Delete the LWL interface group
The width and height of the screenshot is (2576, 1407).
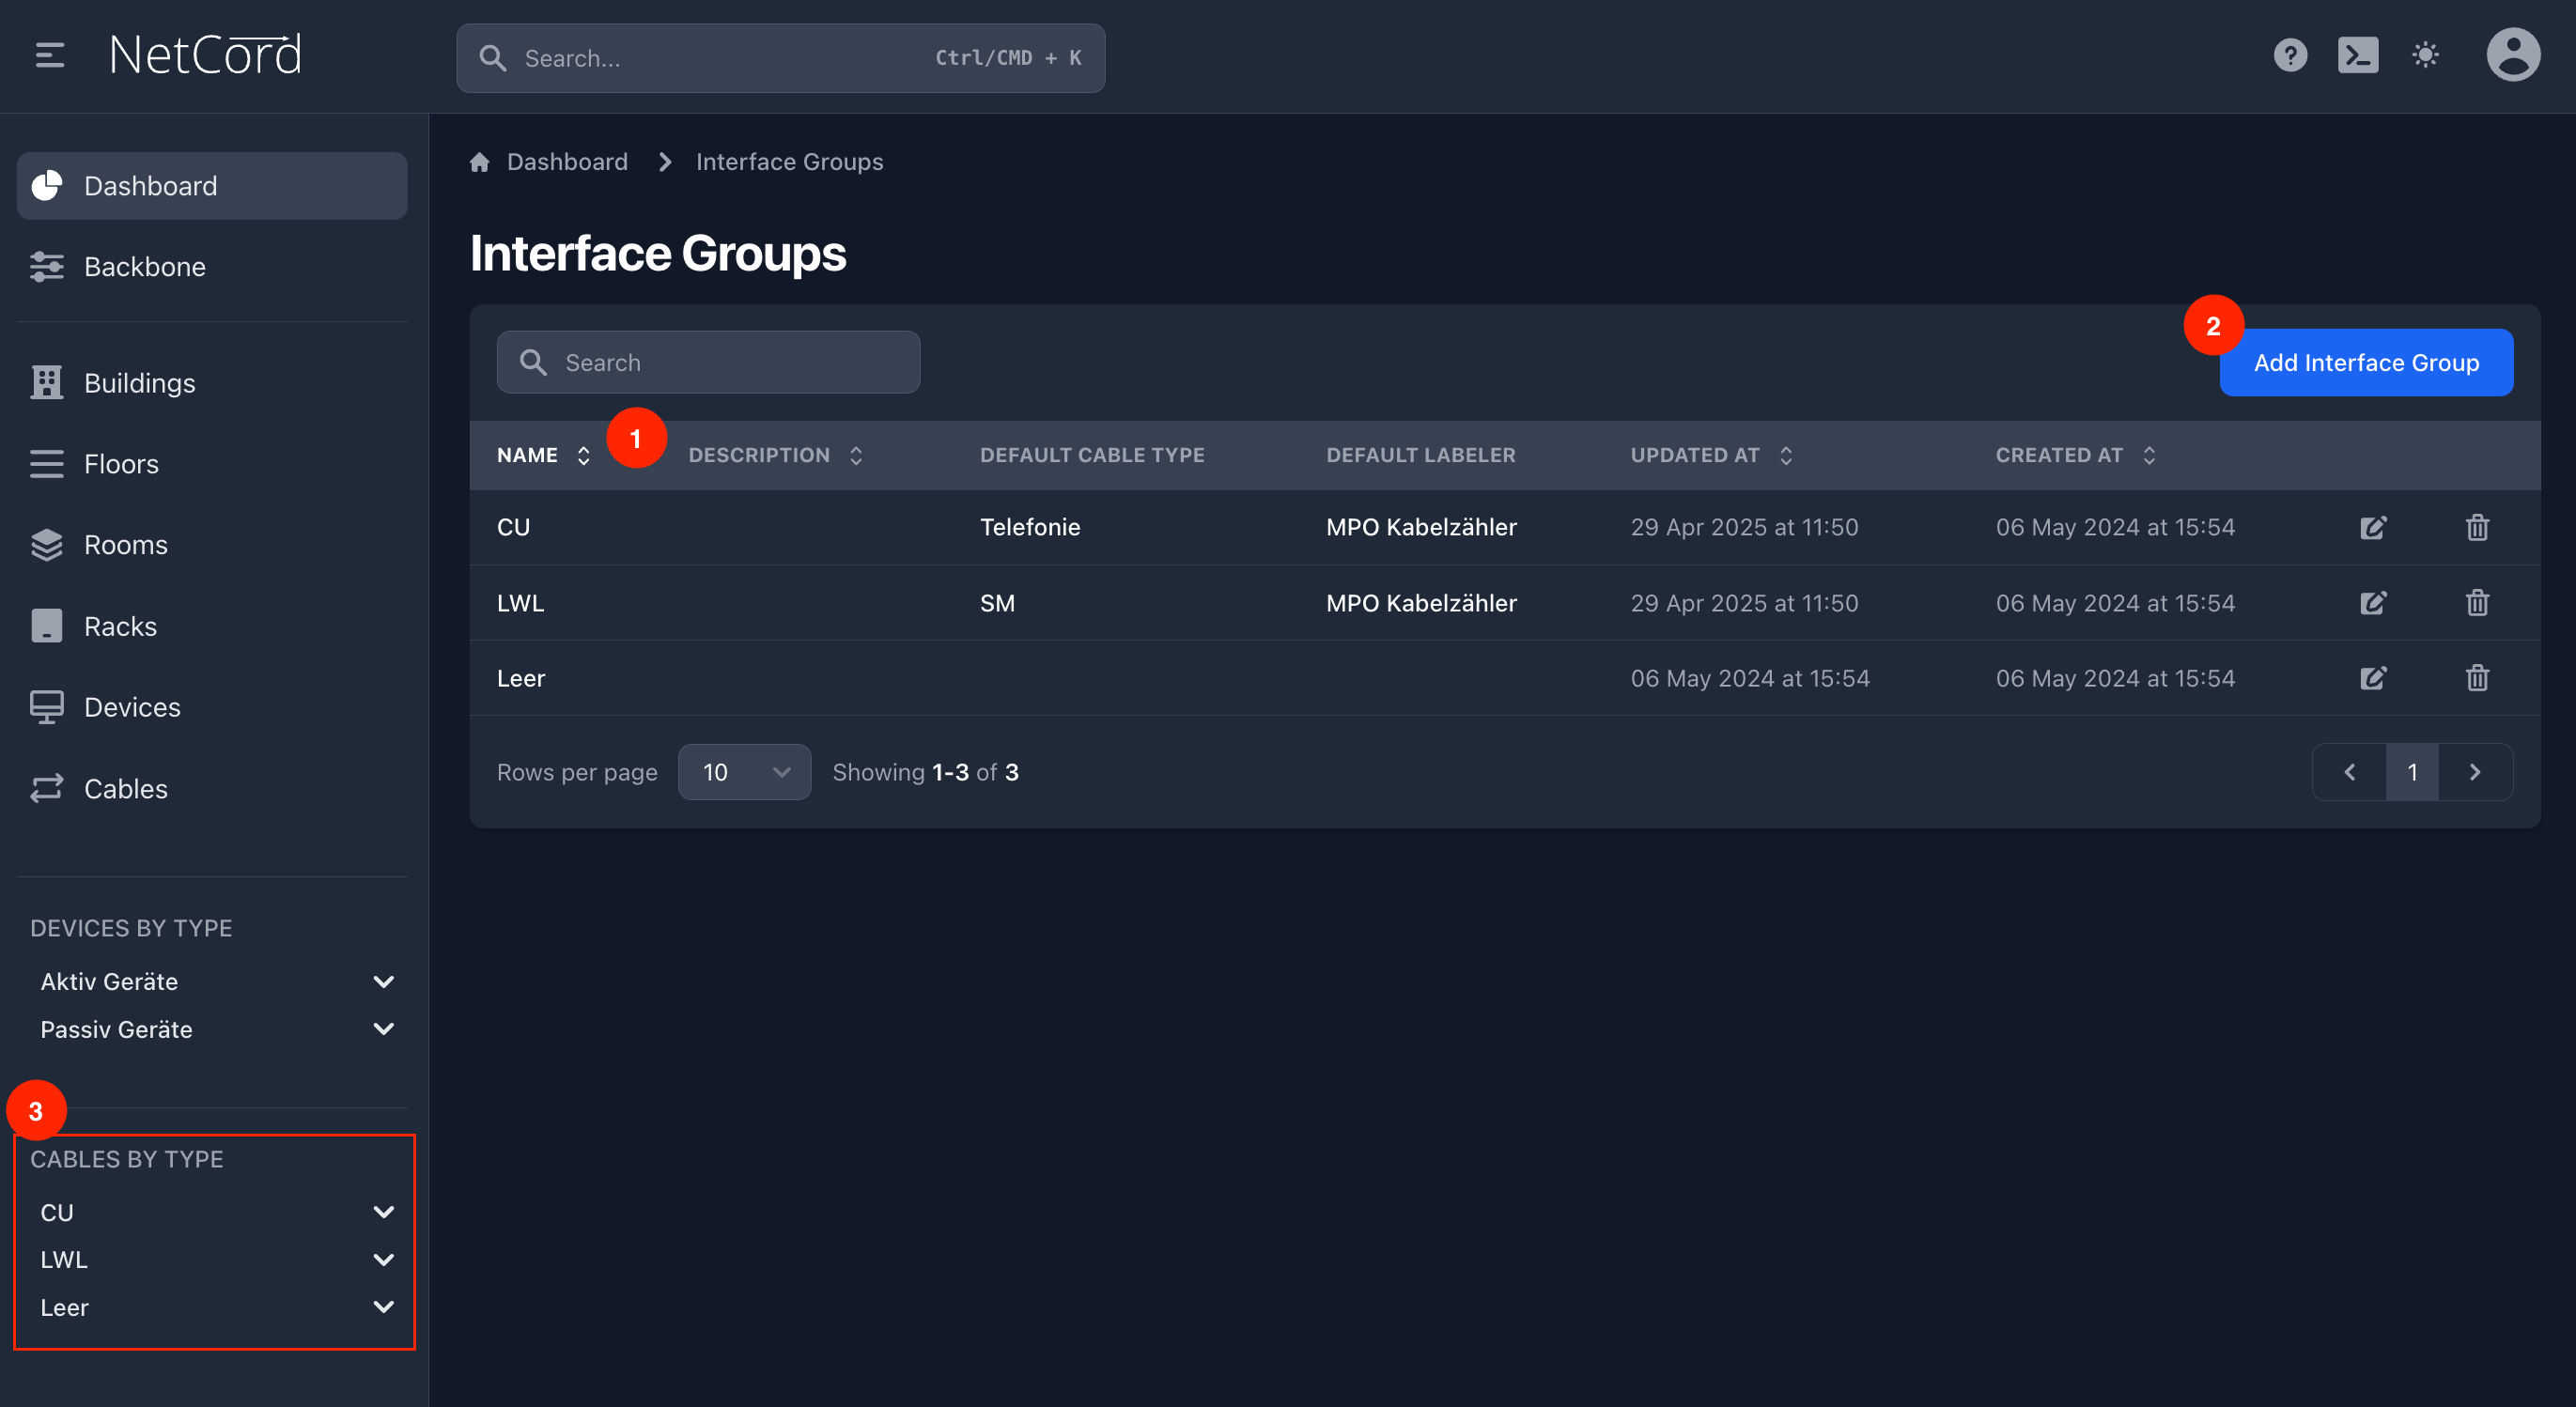[x=2477, y=603]
